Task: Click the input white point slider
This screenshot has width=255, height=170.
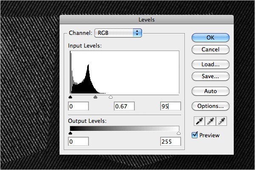Action: click(110, 97)
